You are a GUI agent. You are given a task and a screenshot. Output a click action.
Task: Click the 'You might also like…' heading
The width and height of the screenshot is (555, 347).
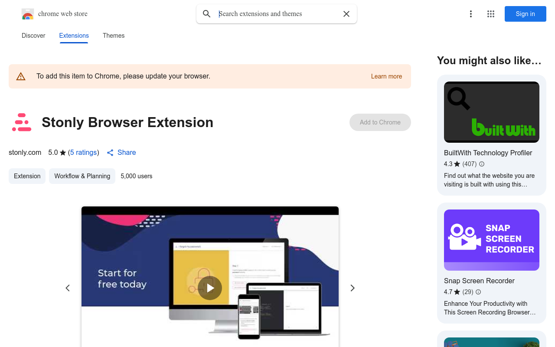point(489,60)
